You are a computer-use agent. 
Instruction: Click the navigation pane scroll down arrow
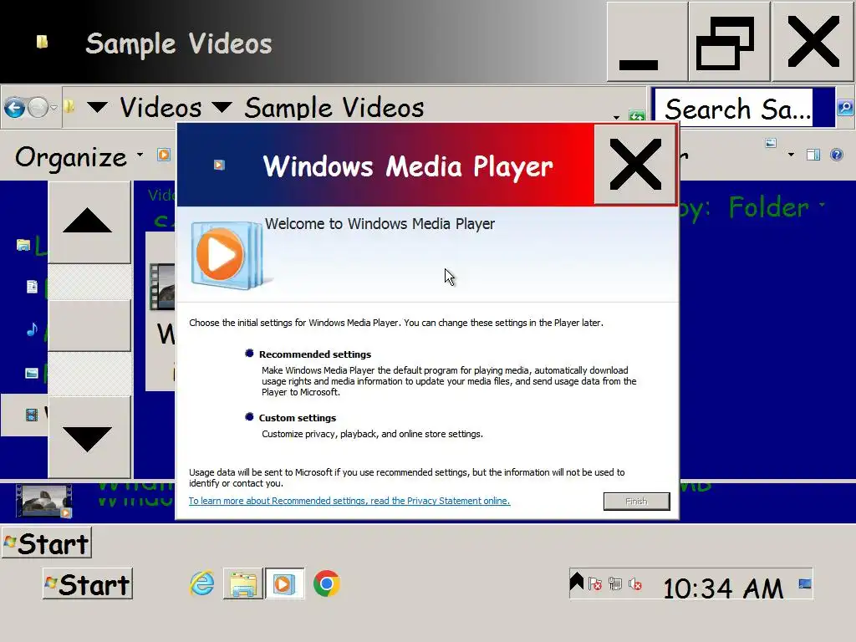[89, 437]
